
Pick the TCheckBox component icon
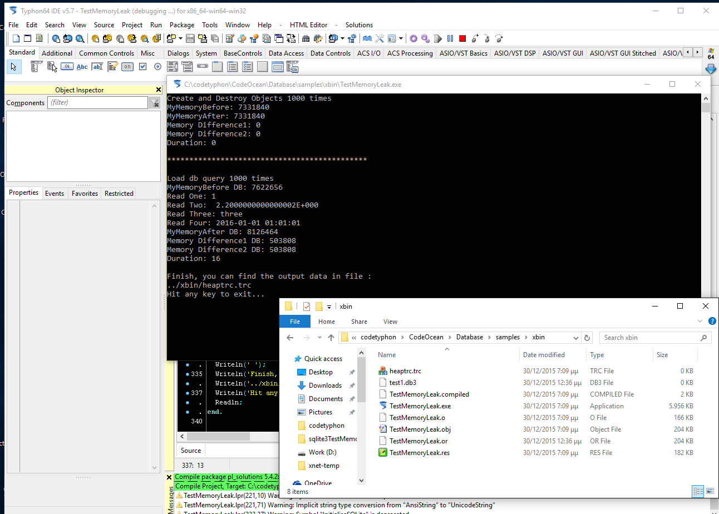(x=142, y=67)
